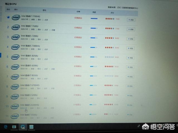The width and height of the screenshot is (178, 133).
Task: Click 价格面议 price for i7 7700HQ
Action: click(x=78, y=18)
